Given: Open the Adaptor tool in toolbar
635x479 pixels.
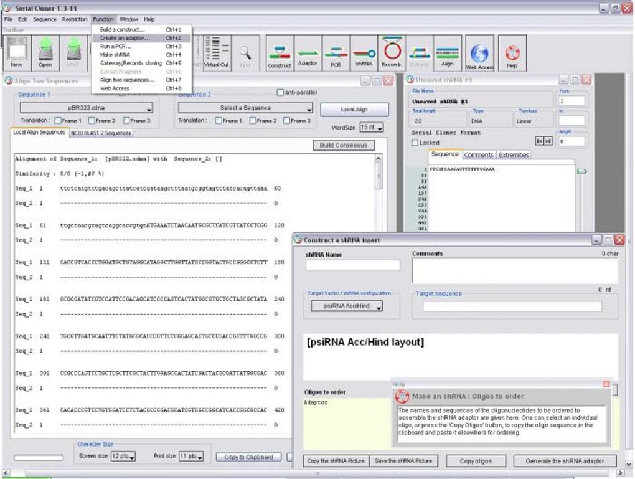Looking at the screenshot, I should [x=308, y=53].
